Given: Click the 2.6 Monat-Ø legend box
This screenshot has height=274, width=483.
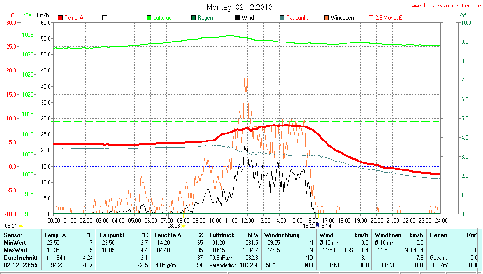Looking at the screenshot, I should pos(371,18).
